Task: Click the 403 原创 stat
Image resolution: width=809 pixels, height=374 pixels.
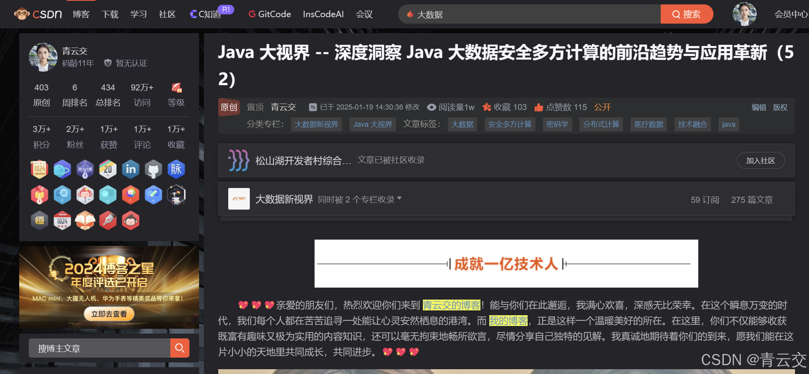Action: click(x=42, y=95)
